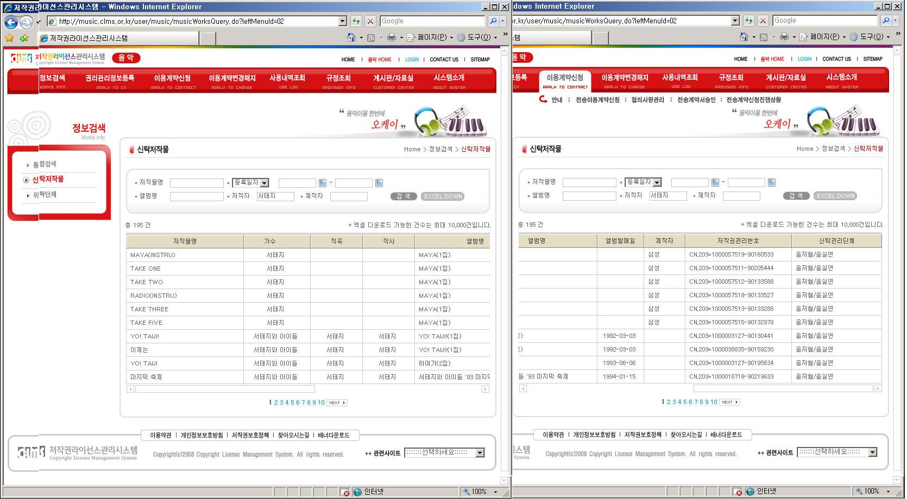Open zoom level 100% dropdown in left window
Viewport: 907px width, 499px height.
point(495,491)
